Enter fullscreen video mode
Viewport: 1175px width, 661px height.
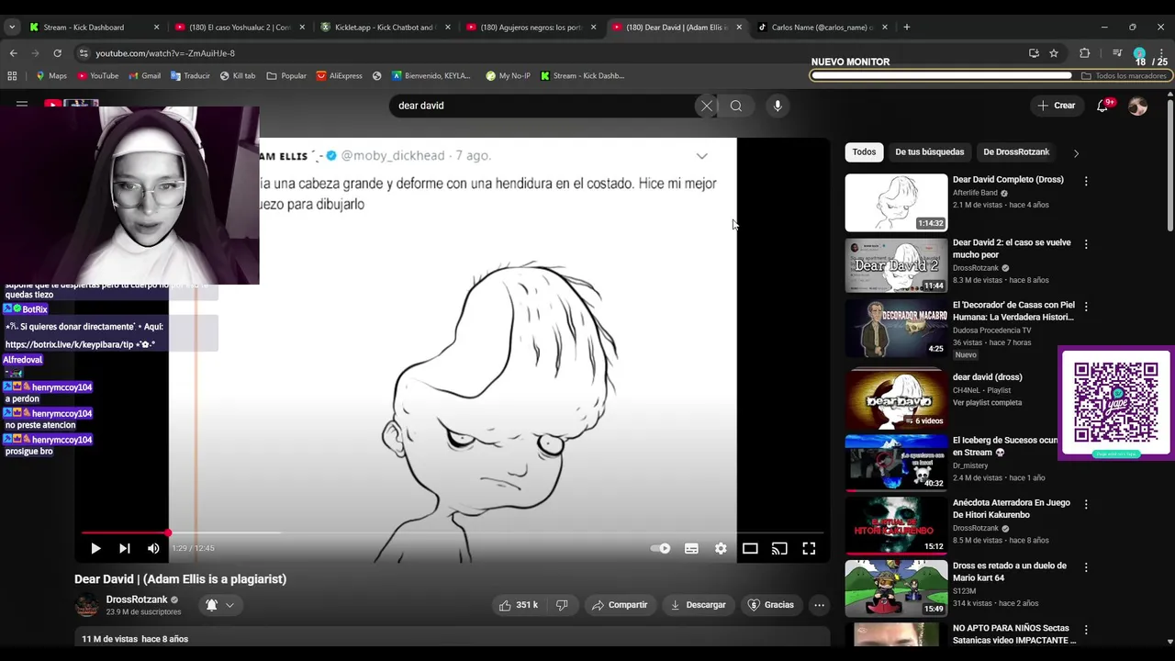pos(809,548)
